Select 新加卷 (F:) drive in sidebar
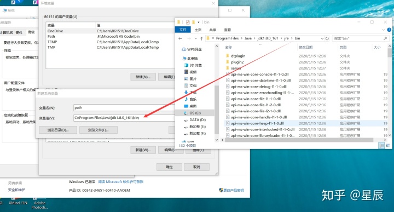 [x=195, y=134]
